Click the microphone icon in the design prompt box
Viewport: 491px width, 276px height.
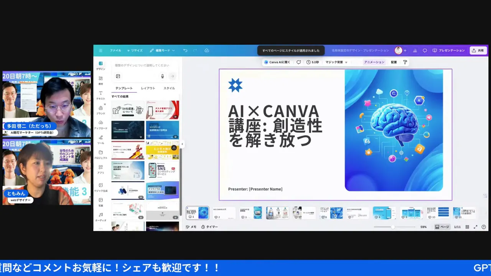pyautogui.click(x=162, y=76)
